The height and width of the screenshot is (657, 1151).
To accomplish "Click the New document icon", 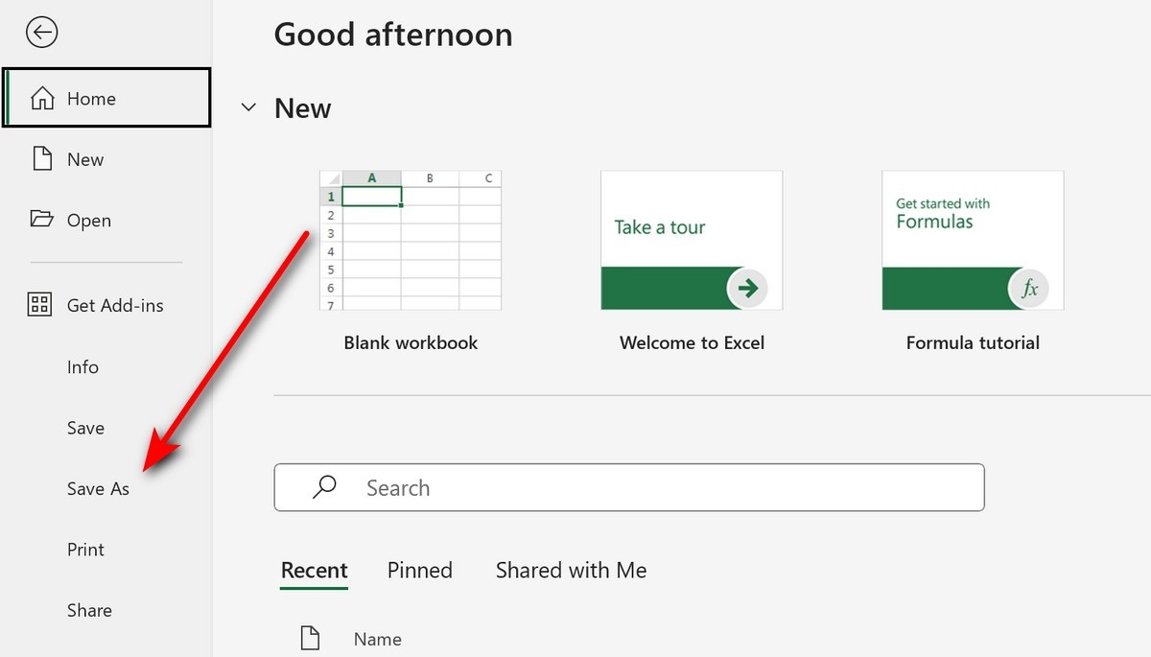I will (x=42, y=159).
